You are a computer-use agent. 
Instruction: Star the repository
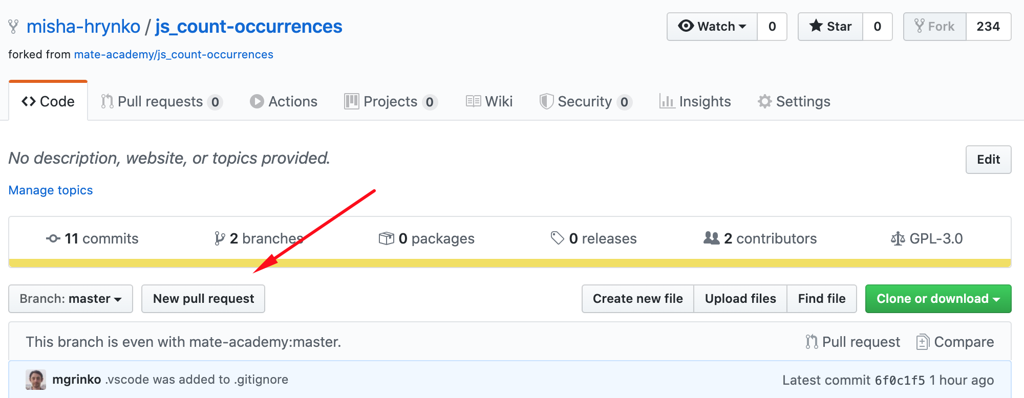830,27
